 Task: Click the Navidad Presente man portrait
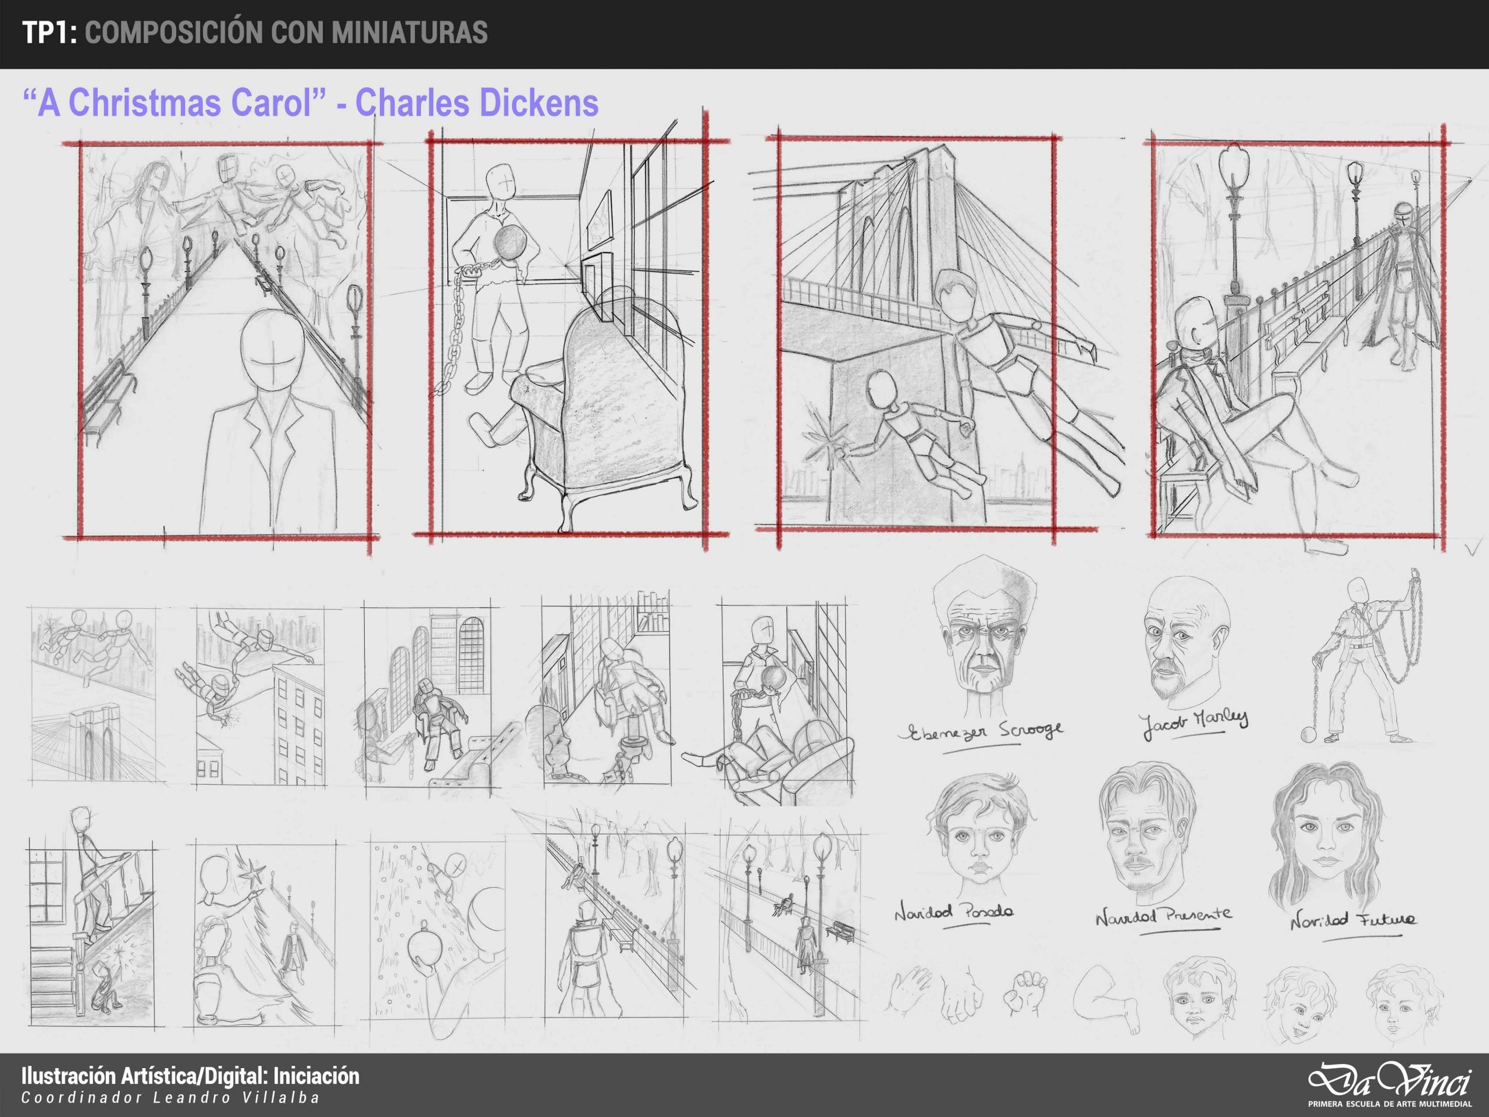pyautogui.click(x=1148, y=835)
